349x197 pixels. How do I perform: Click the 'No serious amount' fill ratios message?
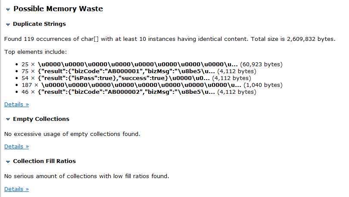point(87,176)
